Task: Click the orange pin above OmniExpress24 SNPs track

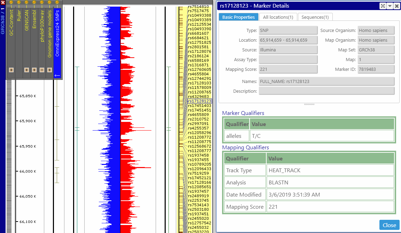Action: pyautogui.click(x=57, y=2)
